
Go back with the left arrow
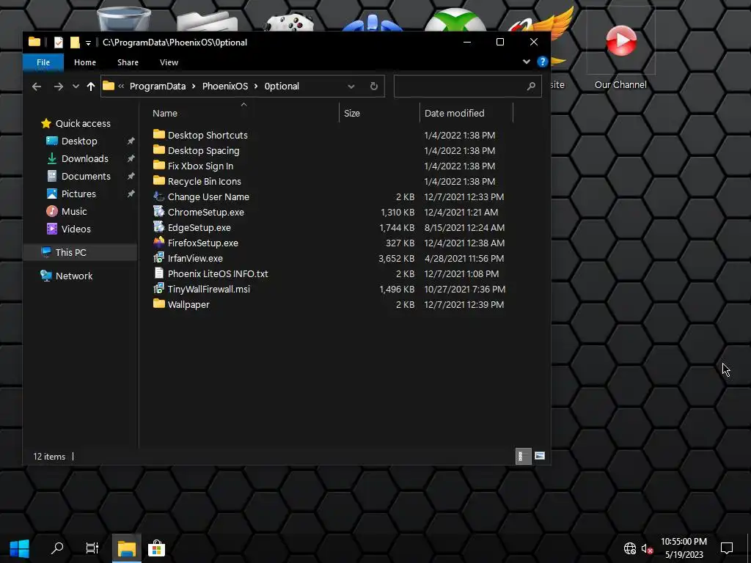click(37, 87)
